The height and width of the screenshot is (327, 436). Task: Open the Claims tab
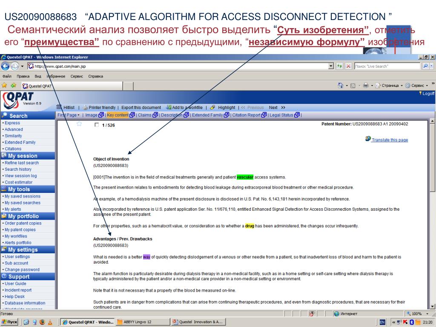point(145,115)
